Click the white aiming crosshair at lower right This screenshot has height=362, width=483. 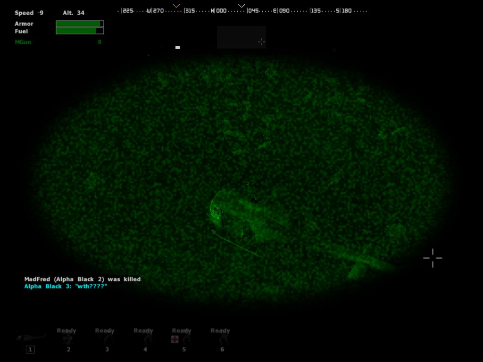coord(433,258)
